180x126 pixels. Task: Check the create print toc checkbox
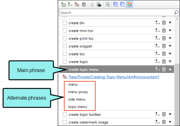[x=65, y=38]
